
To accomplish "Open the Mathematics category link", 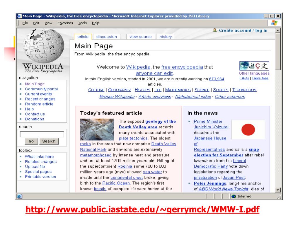I will click(x=178, y=90).
